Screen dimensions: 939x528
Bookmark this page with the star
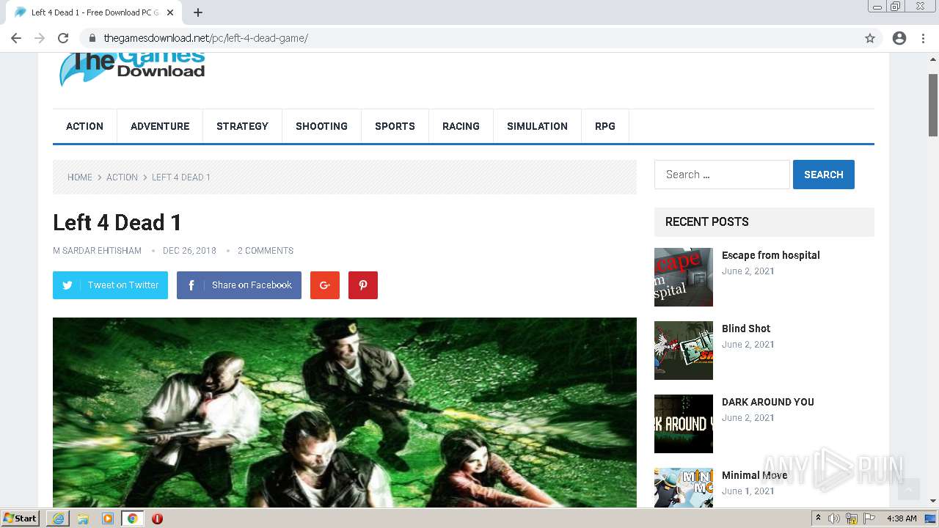(870, 38)
